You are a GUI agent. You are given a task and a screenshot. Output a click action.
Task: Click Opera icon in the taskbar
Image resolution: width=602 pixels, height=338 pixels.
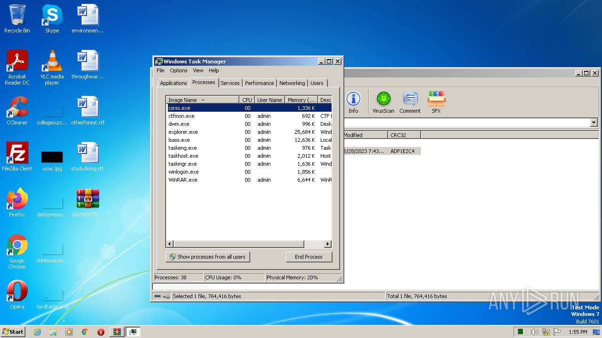pyautogui.click(x=101, y=332)
